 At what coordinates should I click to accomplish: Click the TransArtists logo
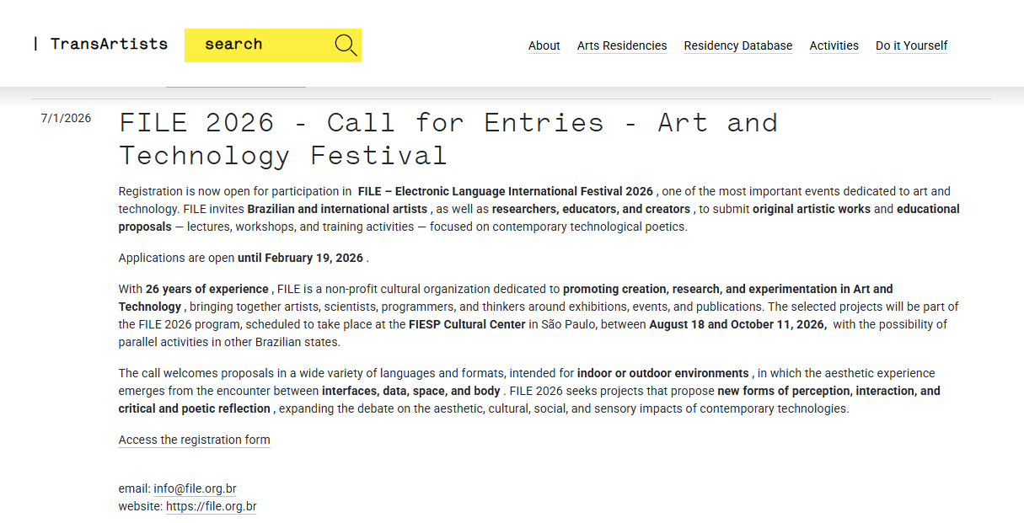(100, 44)
